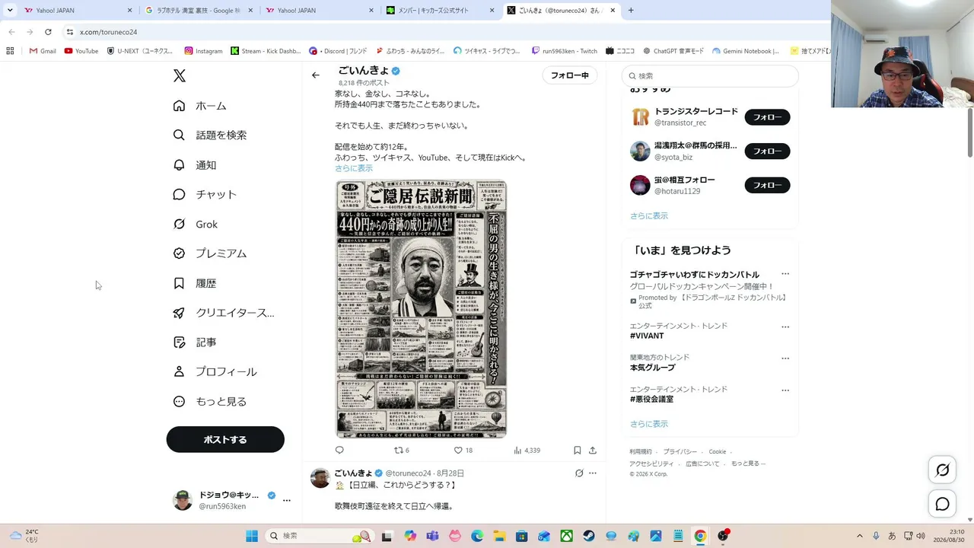
Task: Reload the page in Chrome
Action: [48, 32]
